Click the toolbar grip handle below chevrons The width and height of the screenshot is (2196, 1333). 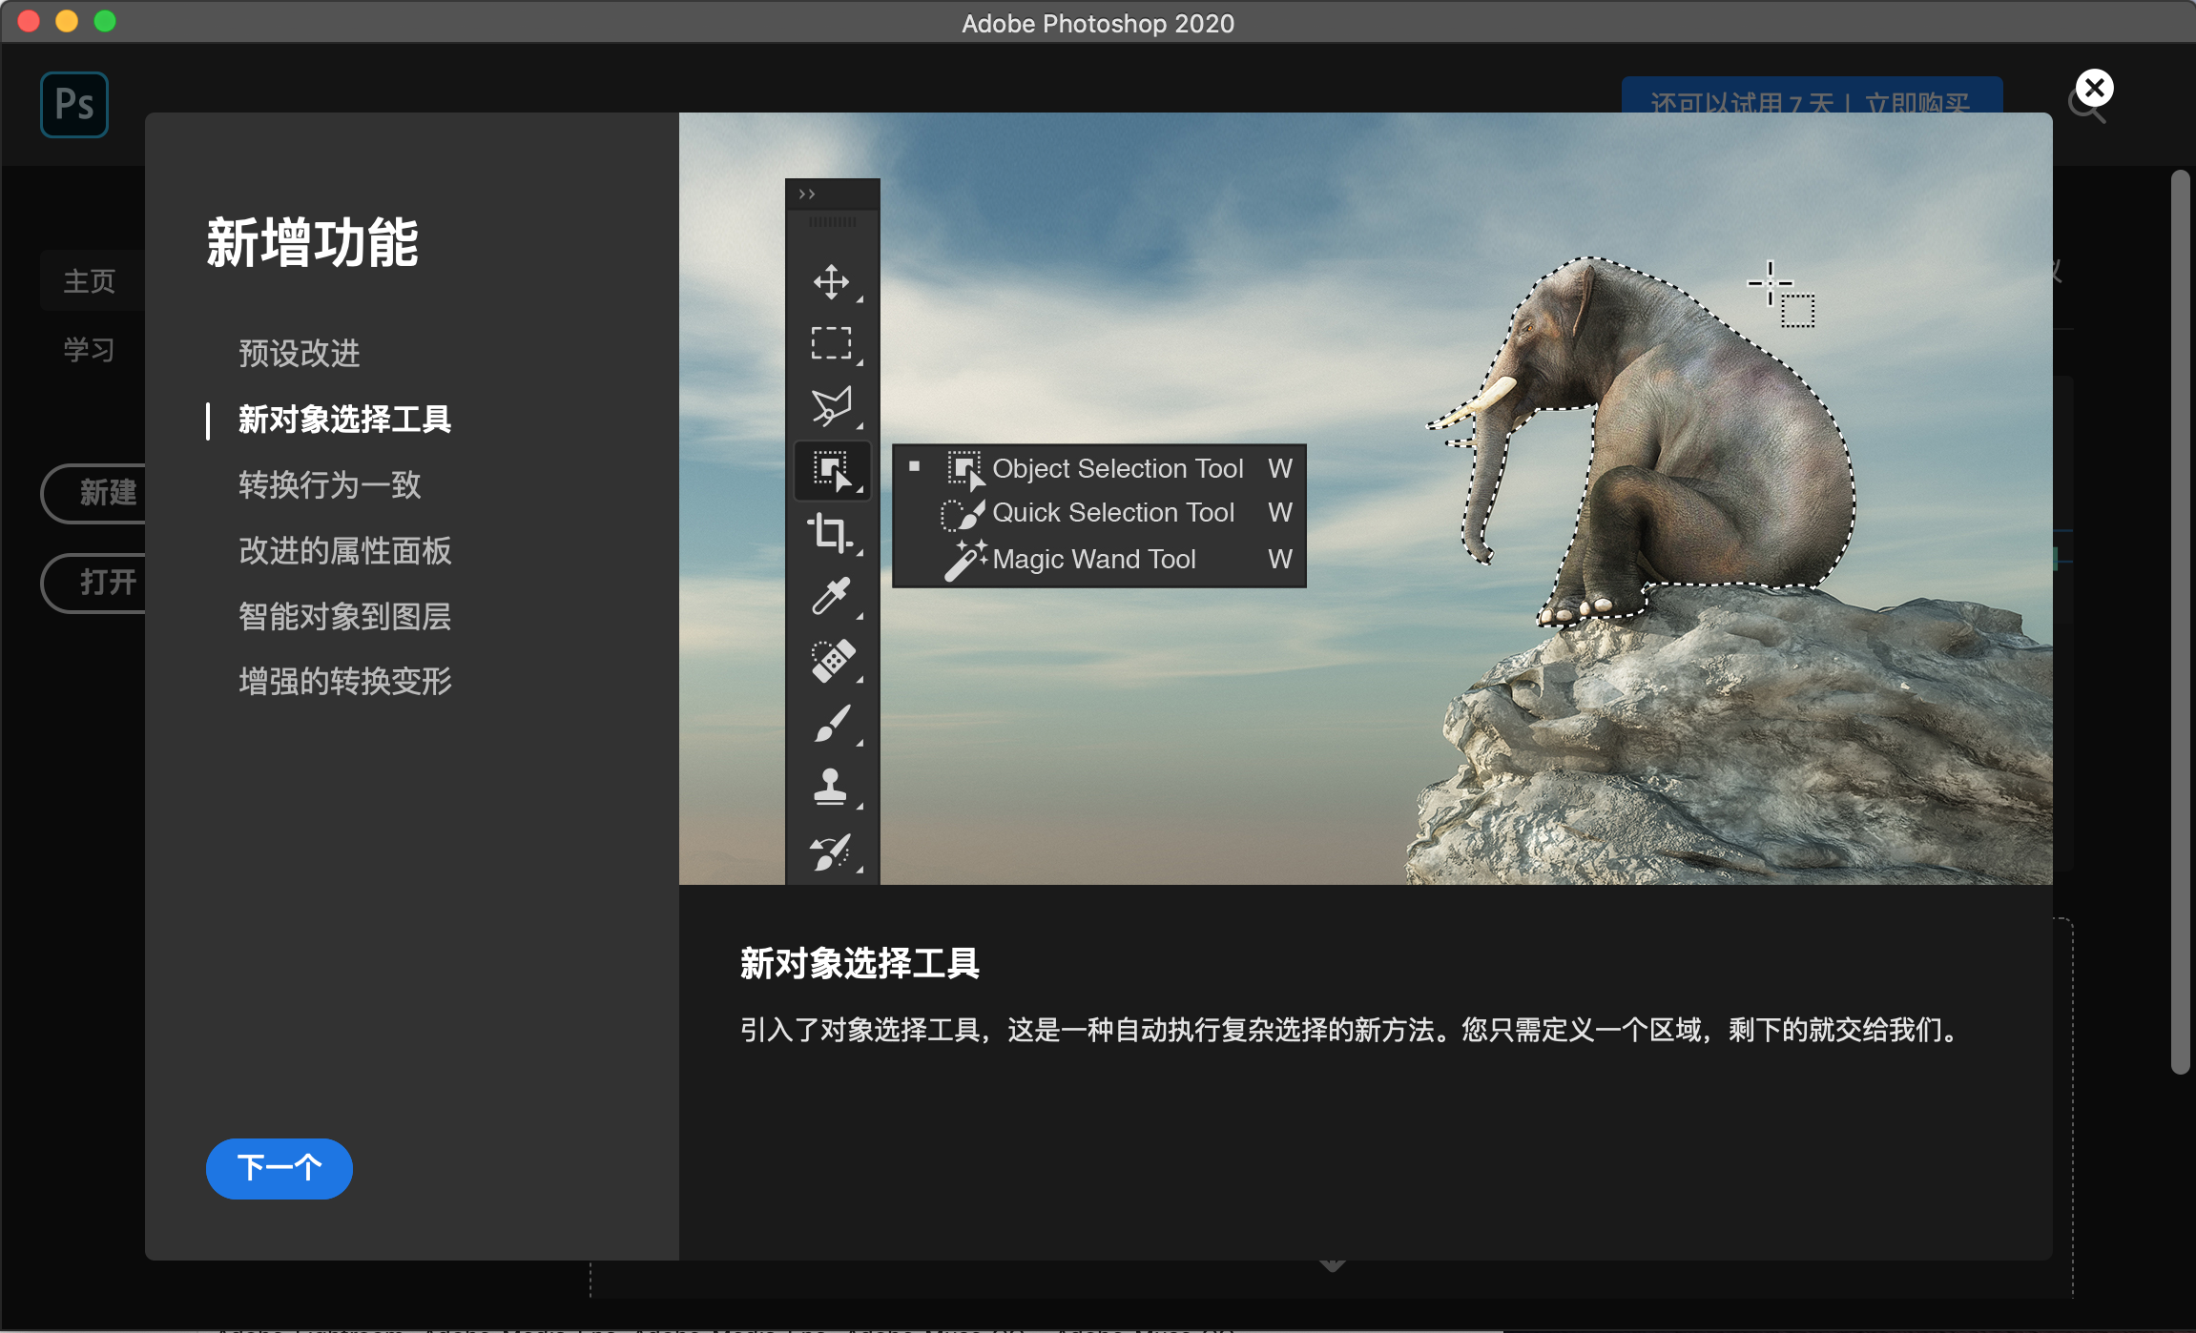click(832, 223)
